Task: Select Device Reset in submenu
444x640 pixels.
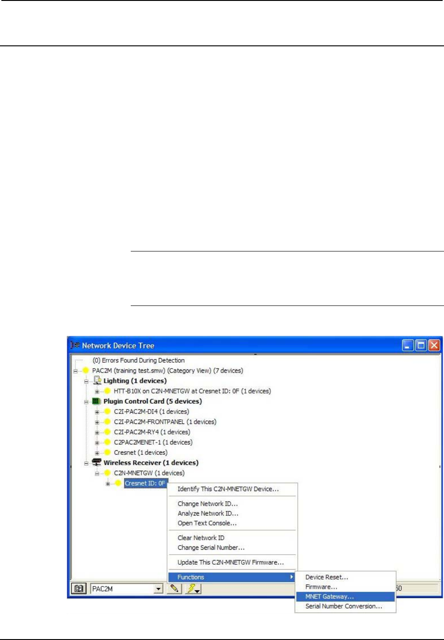Action: pos(345,577)
